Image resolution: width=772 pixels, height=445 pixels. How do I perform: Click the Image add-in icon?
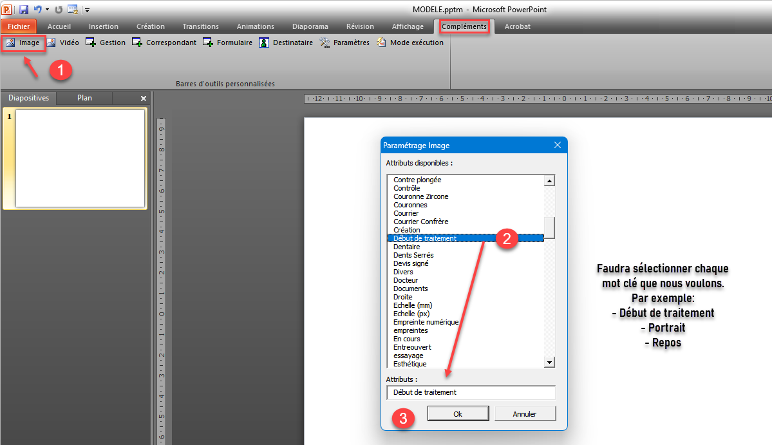click(x=23, y=42)
